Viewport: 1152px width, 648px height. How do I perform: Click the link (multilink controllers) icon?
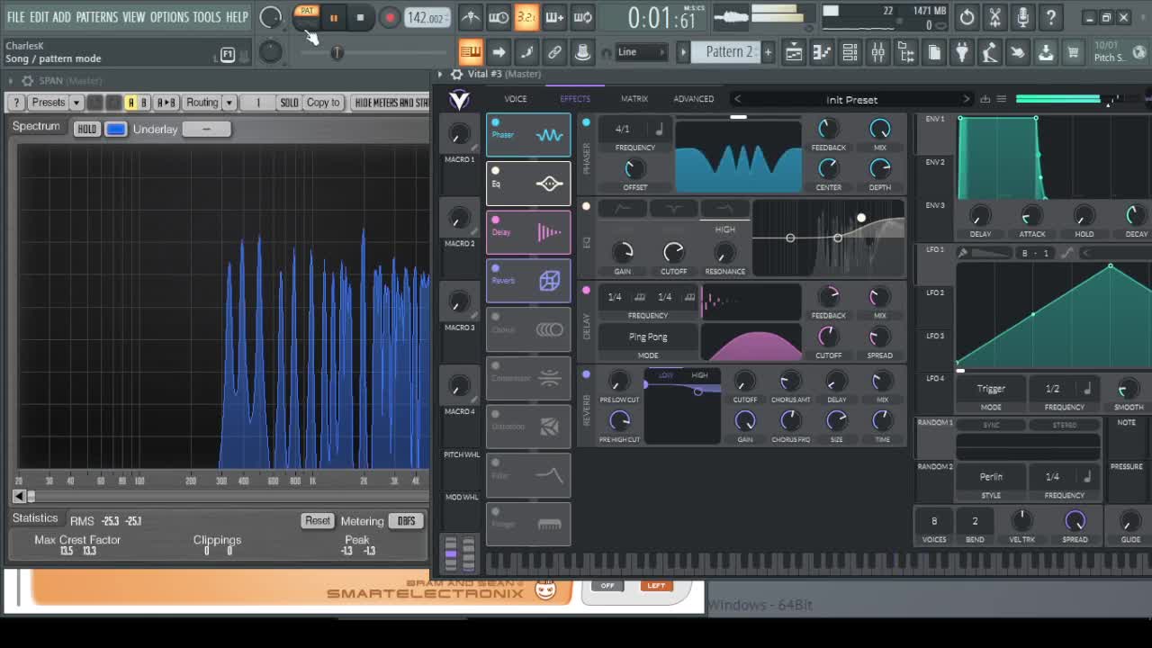(x=554, y=52)
